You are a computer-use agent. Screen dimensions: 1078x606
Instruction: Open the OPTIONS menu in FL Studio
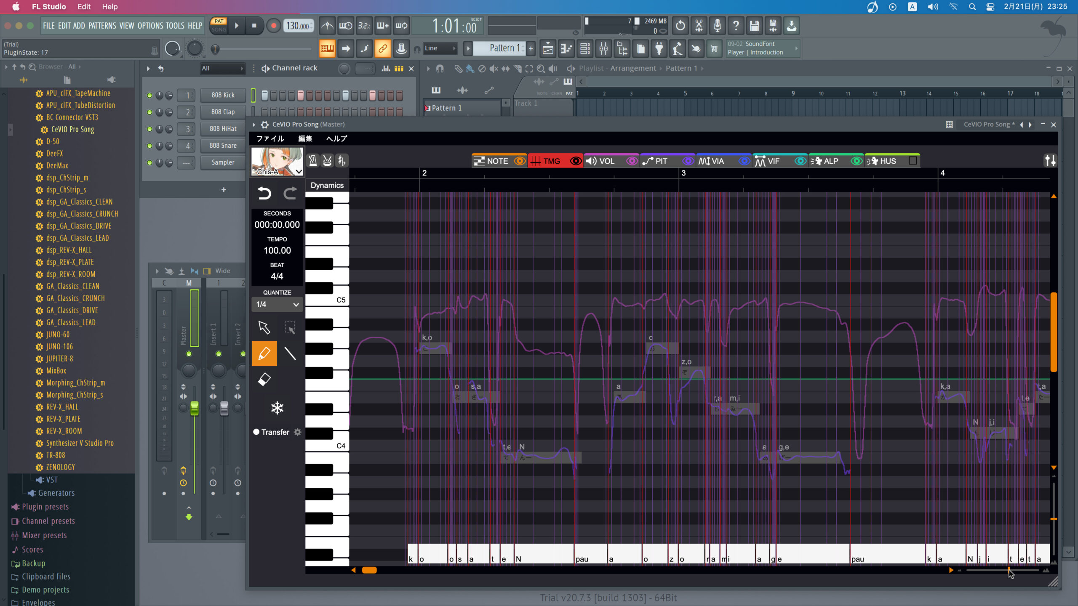tap(150, 26)
